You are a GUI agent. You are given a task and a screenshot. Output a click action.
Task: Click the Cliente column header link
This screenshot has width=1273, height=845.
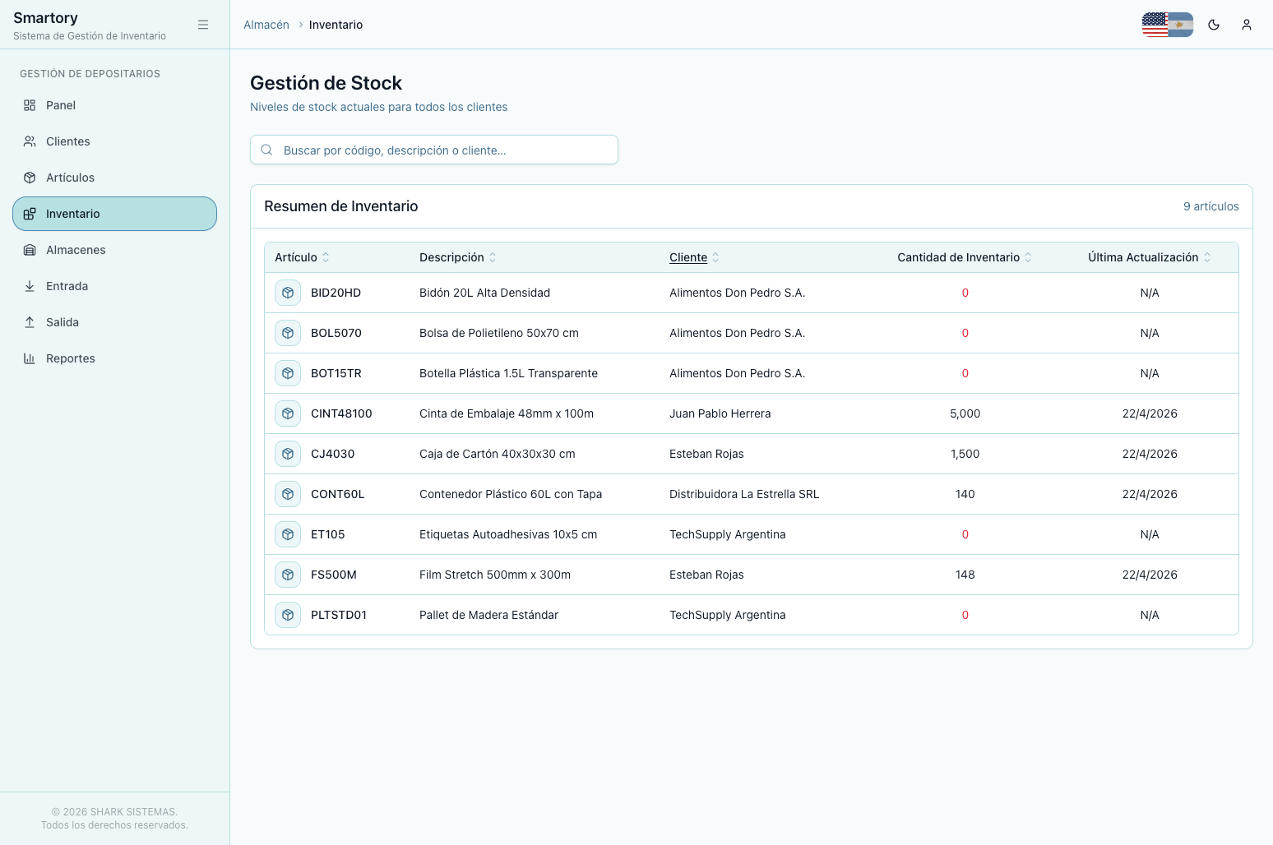tap(687, 256)
